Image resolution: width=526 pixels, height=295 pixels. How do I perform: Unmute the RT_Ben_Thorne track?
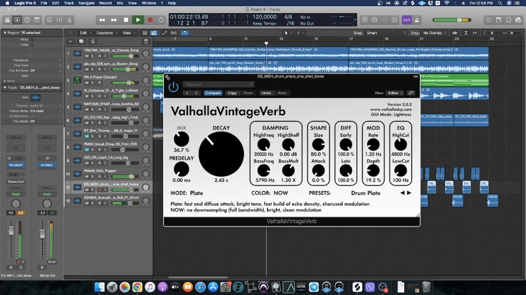point(87,136)
